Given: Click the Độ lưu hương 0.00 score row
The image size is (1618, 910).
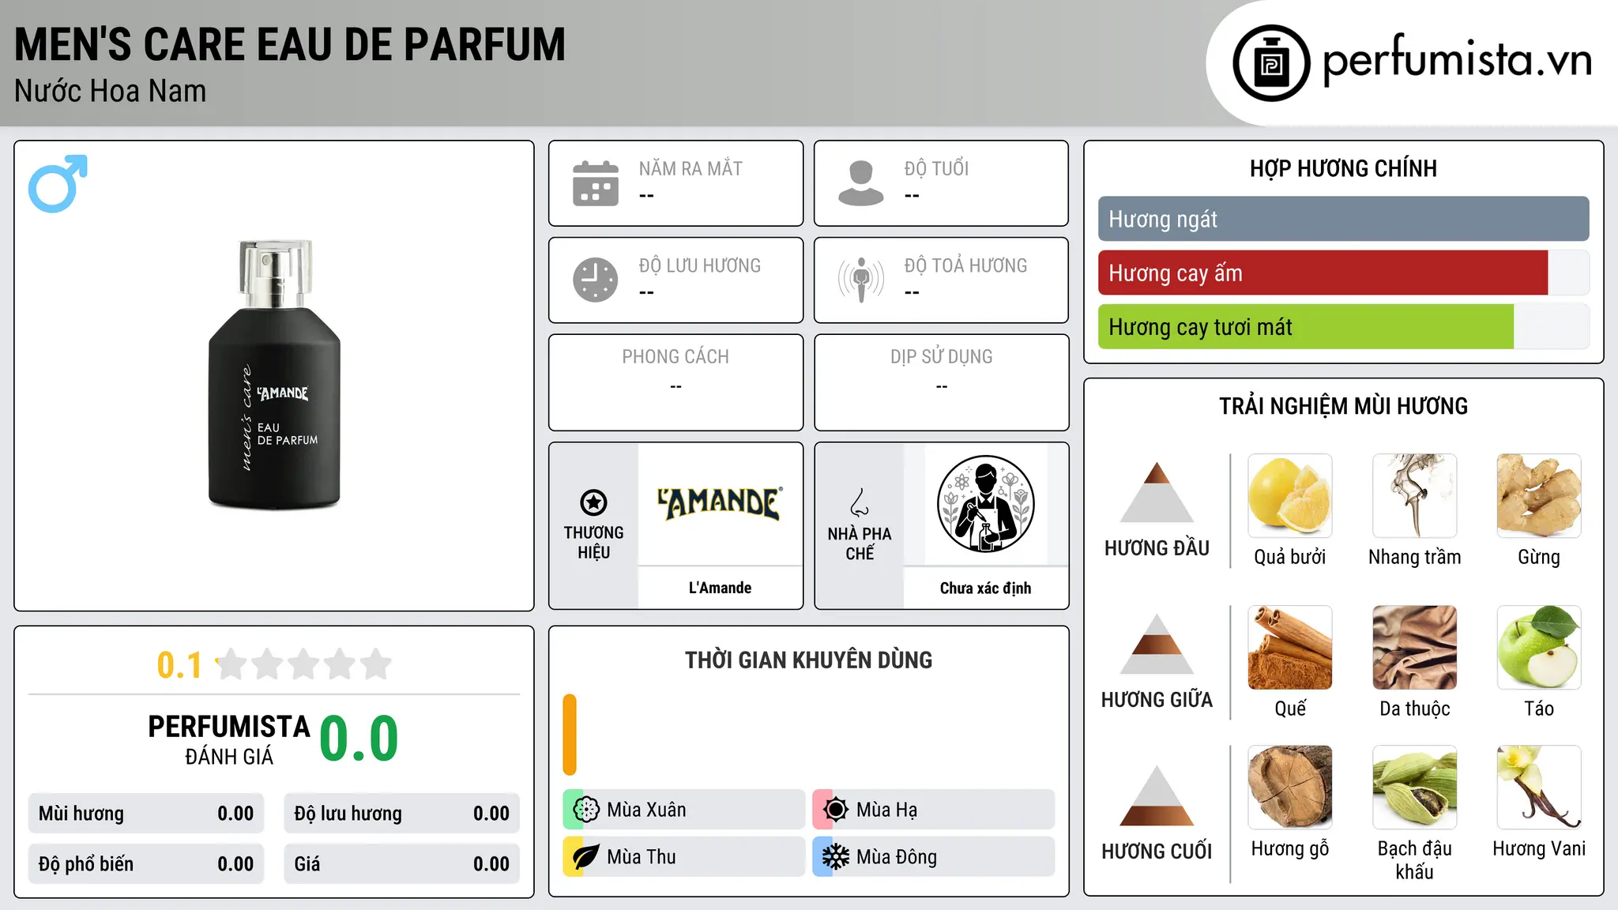Looking at the screenshot, I should [401, 814].
